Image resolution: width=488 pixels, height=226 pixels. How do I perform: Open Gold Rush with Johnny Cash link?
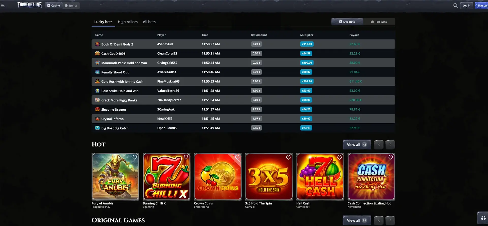tap(122, 82)
